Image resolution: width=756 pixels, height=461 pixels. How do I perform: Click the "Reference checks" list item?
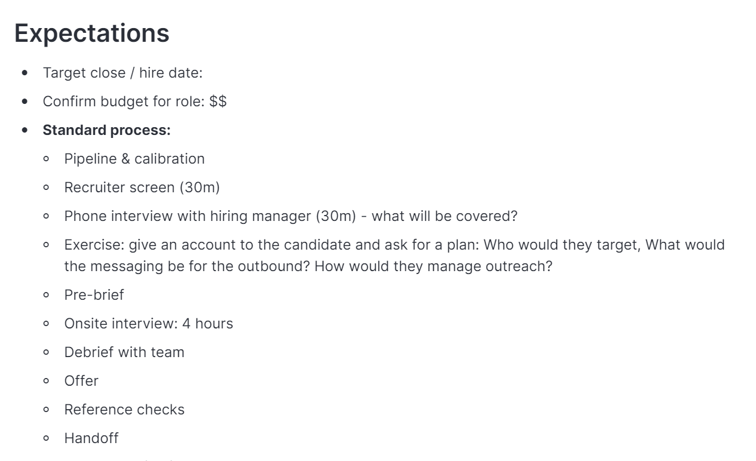[124, 410]
